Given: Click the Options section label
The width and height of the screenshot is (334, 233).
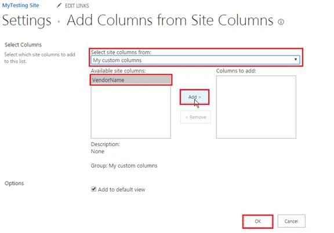Looking at the screenshot, I should pos(14,183).
